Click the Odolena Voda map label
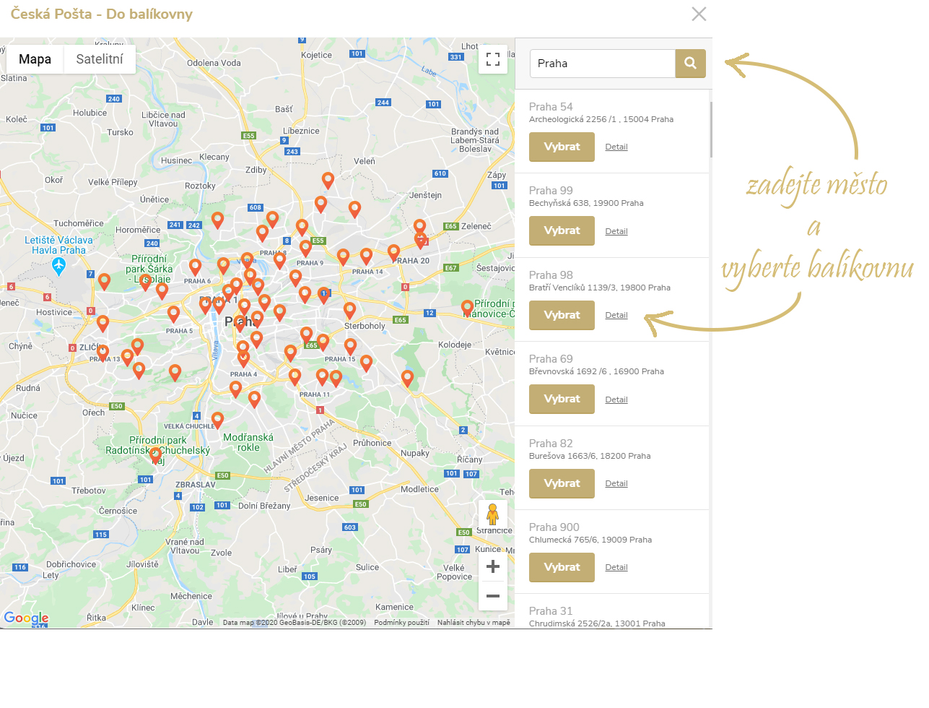929x708 pixels. pyautogui.click(x=214, y=63)
